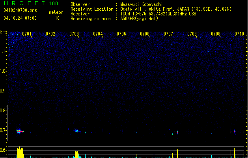Click the 0701 time marker
248x158 pixels.
click(27, 34)
